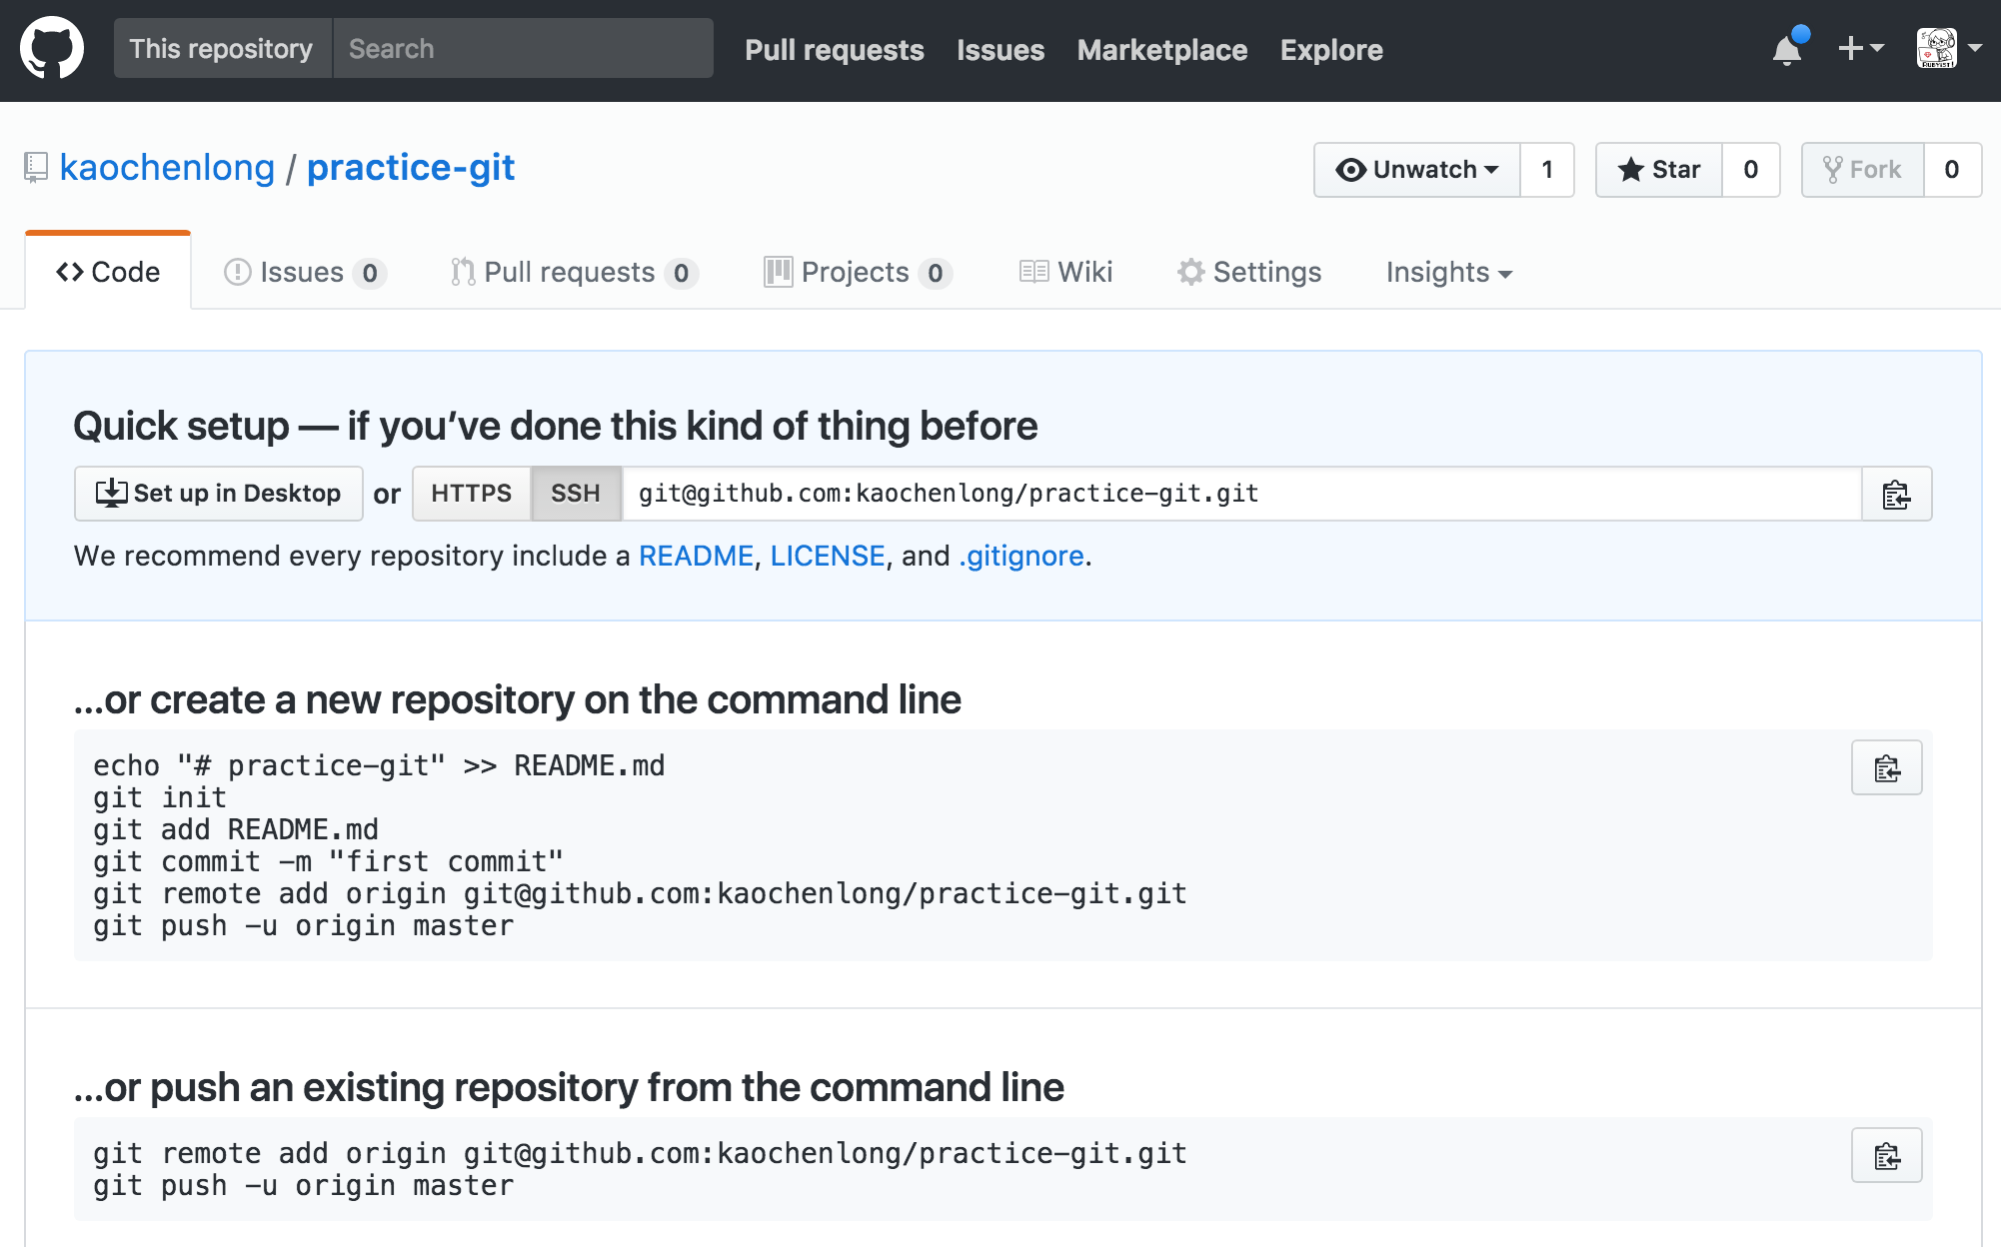2001x1247 pixels.
Task: Click the repository book icon
Action: click(36, 167)
